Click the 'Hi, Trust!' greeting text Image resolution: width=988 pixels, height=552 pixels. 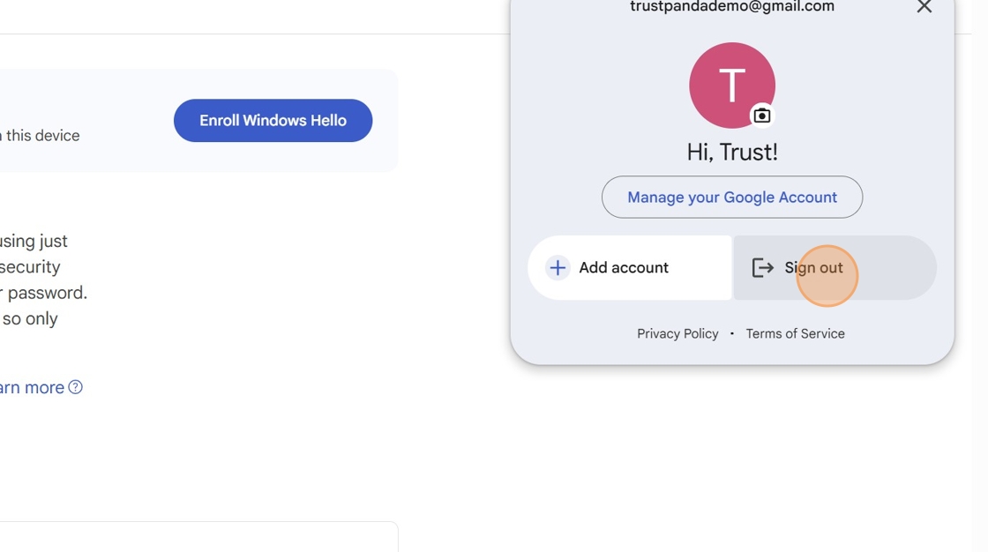732,152
